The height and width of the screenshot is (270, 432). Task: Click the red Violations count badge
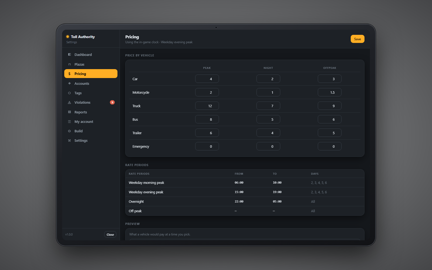pyautogui.click(x=112, y=102)
